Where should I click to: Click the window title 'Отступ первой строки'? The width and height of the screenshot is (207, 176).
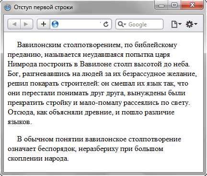coord(43,7)
